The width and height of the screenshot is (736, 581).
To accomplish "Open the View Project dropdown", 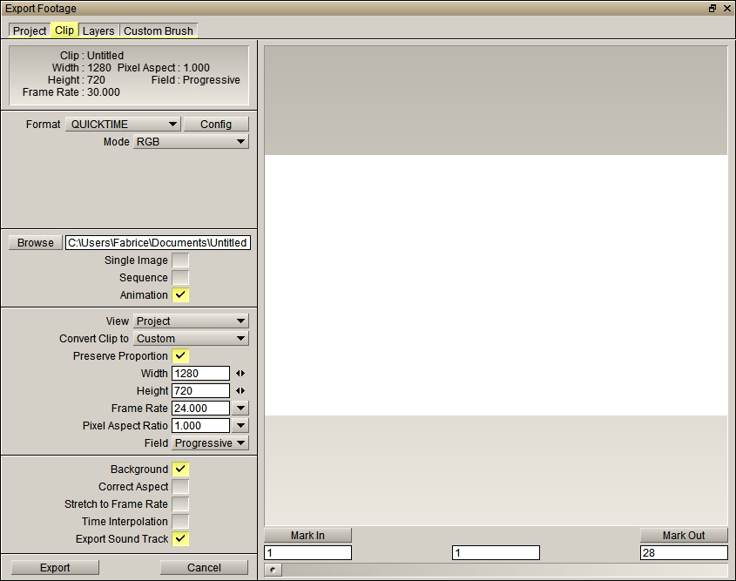I will [x=191, y=321].
